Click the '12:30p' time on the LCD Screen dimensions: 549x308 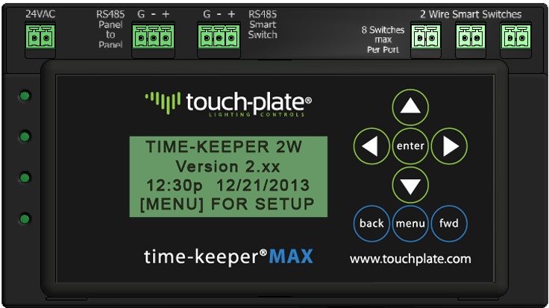click(175, 186)
